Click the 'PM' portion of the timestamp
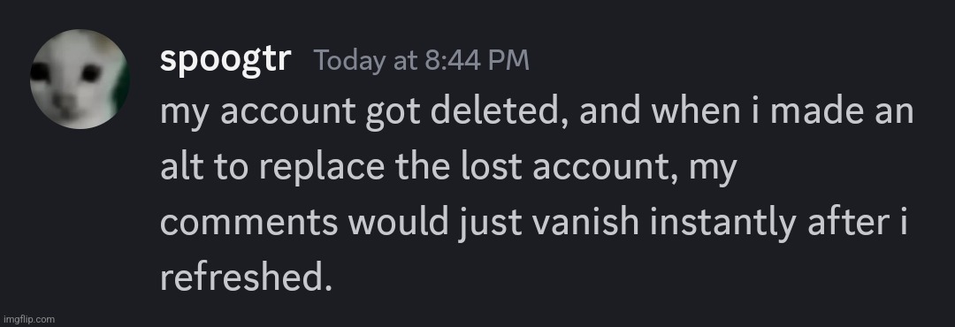The height and width of the screenshot is (327, 955). [x=510, y=61]
